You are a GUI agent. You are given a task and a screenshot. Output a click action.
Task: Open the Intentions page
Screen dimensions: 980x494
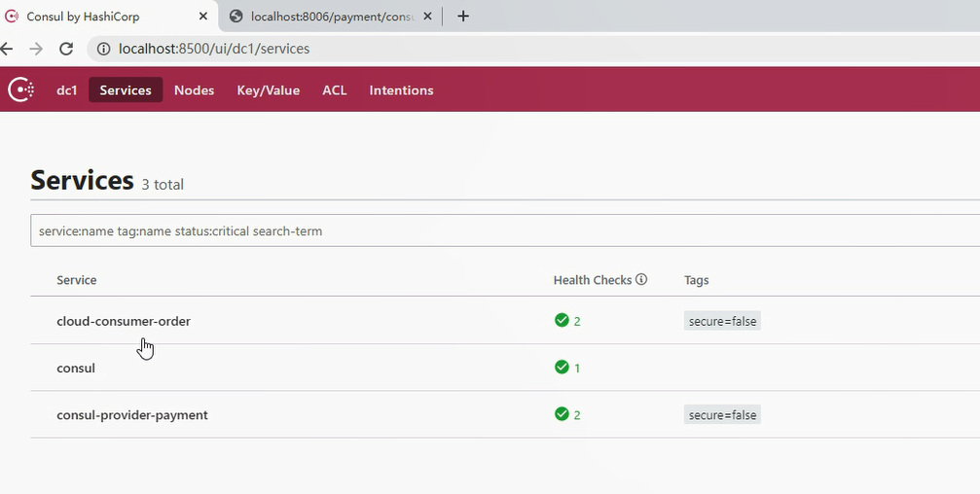tap(401, 89)
